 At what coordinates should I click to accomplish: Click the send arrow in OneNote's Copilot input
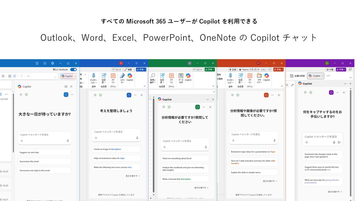pos(339,142)
